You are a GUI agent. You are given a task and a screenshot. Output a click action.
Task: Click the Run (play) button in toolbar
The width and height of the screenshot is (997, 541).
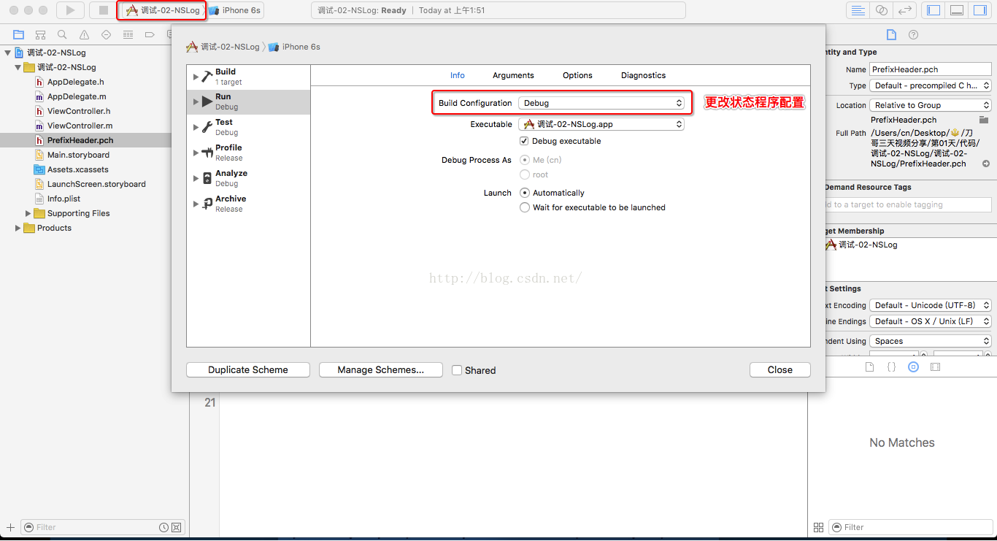pyautogui.click(x=70, y=10)
